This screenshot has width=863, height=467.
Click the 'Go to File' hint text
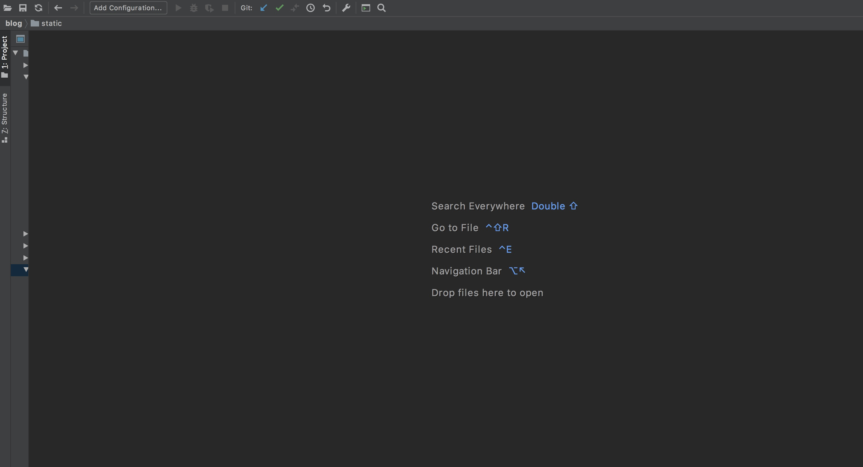click(455, 228)
